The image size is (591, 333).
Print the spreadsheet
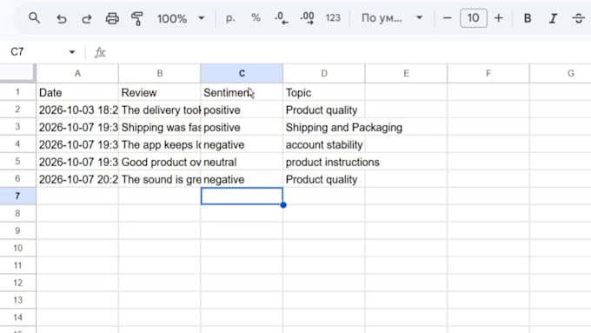pyautogui.click(x=112, y=18)
